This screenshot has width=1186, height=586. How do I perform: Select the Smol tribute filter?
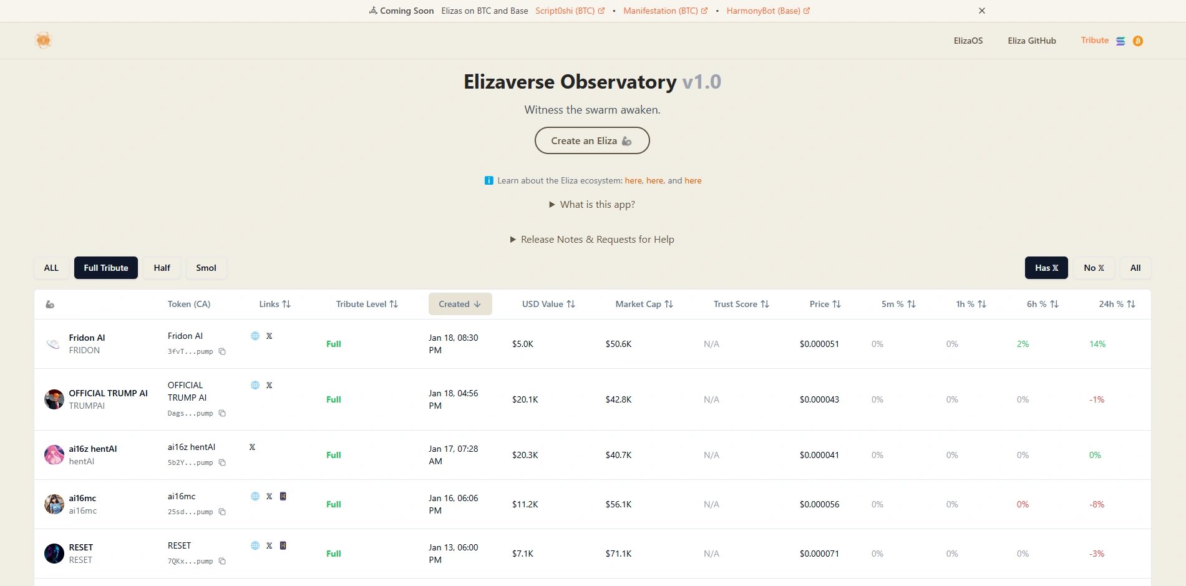[206, 268]
